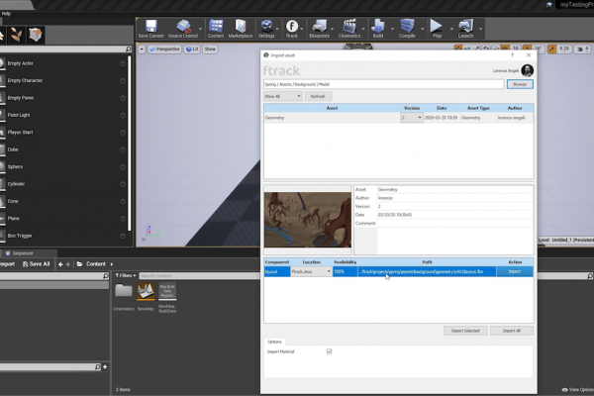Click the Save Current toolbar icon
The image size is (594, 396).
pos(150,29)
